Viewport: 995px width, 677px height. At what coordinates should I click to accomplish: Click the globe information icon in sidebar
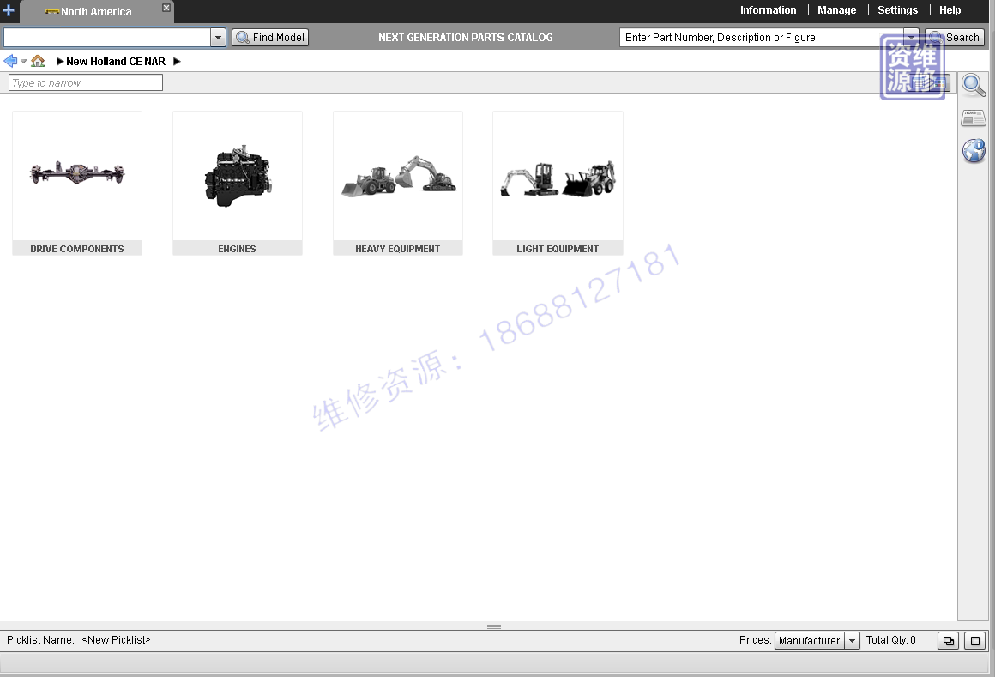coord(974,151)
